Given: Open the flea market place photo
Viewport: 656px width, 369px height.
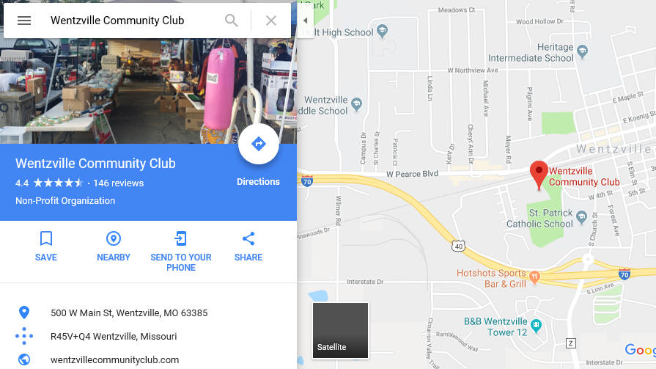Looking at the screenshot, I should (x=148, y=91).
